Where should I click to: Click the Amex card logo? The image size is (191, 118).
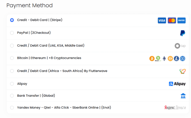click(181, 20)
